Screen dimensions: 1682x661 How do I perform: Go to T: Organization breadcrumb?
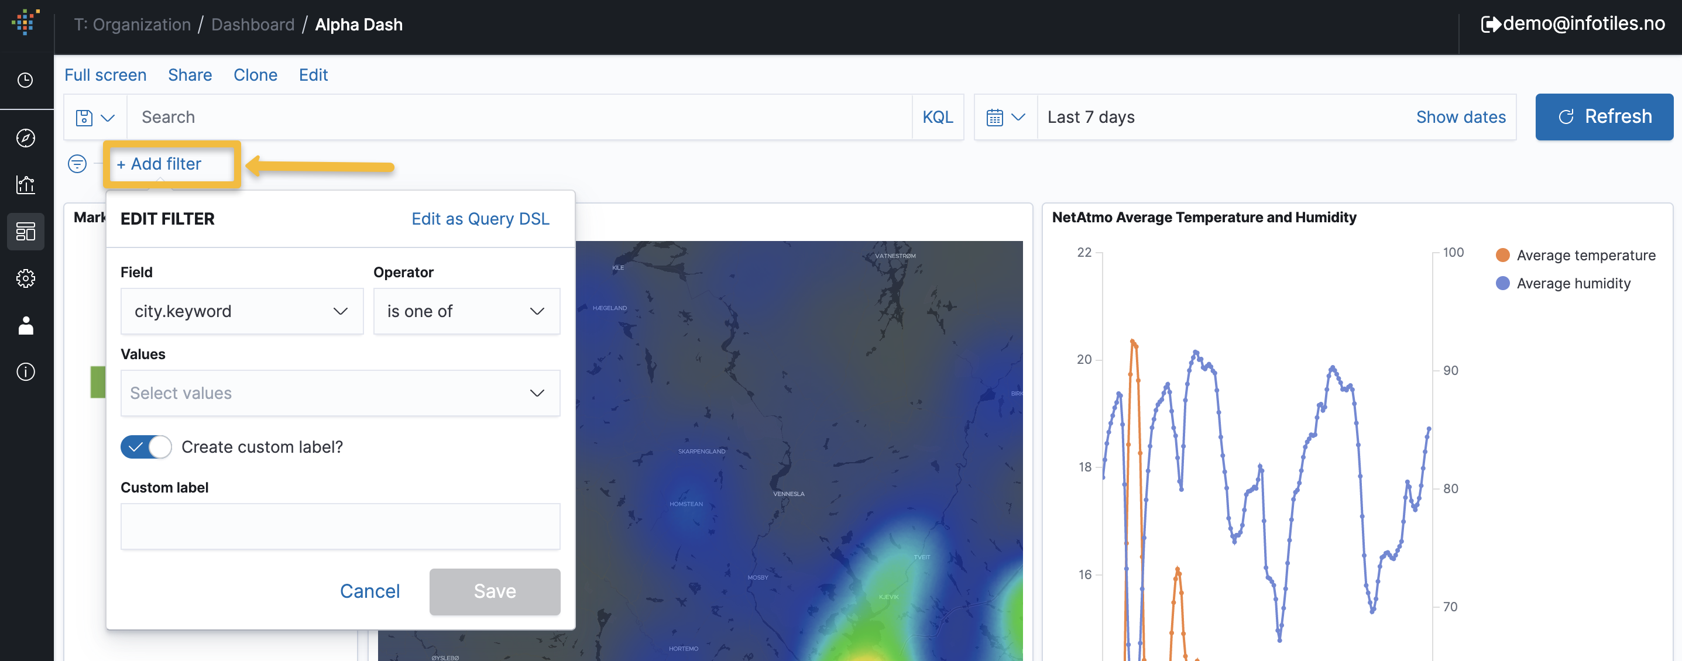click(x=132, y=25)
